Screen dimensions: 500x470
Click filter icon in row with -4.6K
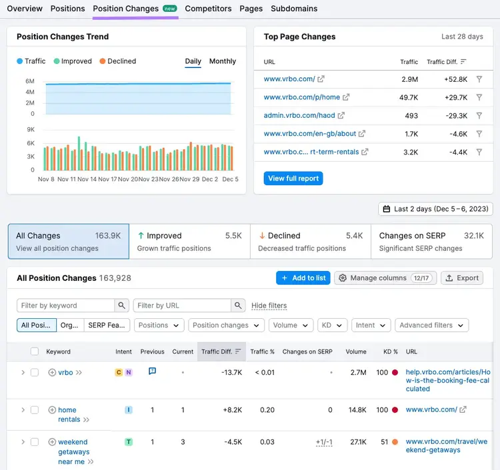click(x=479, y=134)
